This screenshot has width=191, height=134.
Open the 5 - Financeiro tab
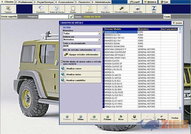click(82, 2)
